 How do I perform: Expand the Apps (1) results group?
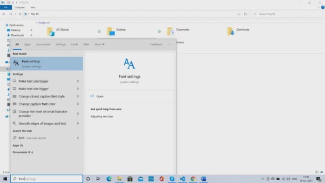pyautogui.click(x=18, y=145)
